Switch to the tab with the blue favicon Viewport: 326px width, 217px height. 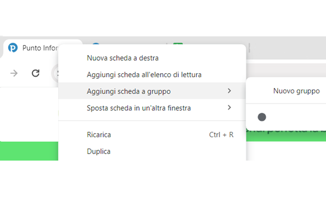tap(96, 45)
